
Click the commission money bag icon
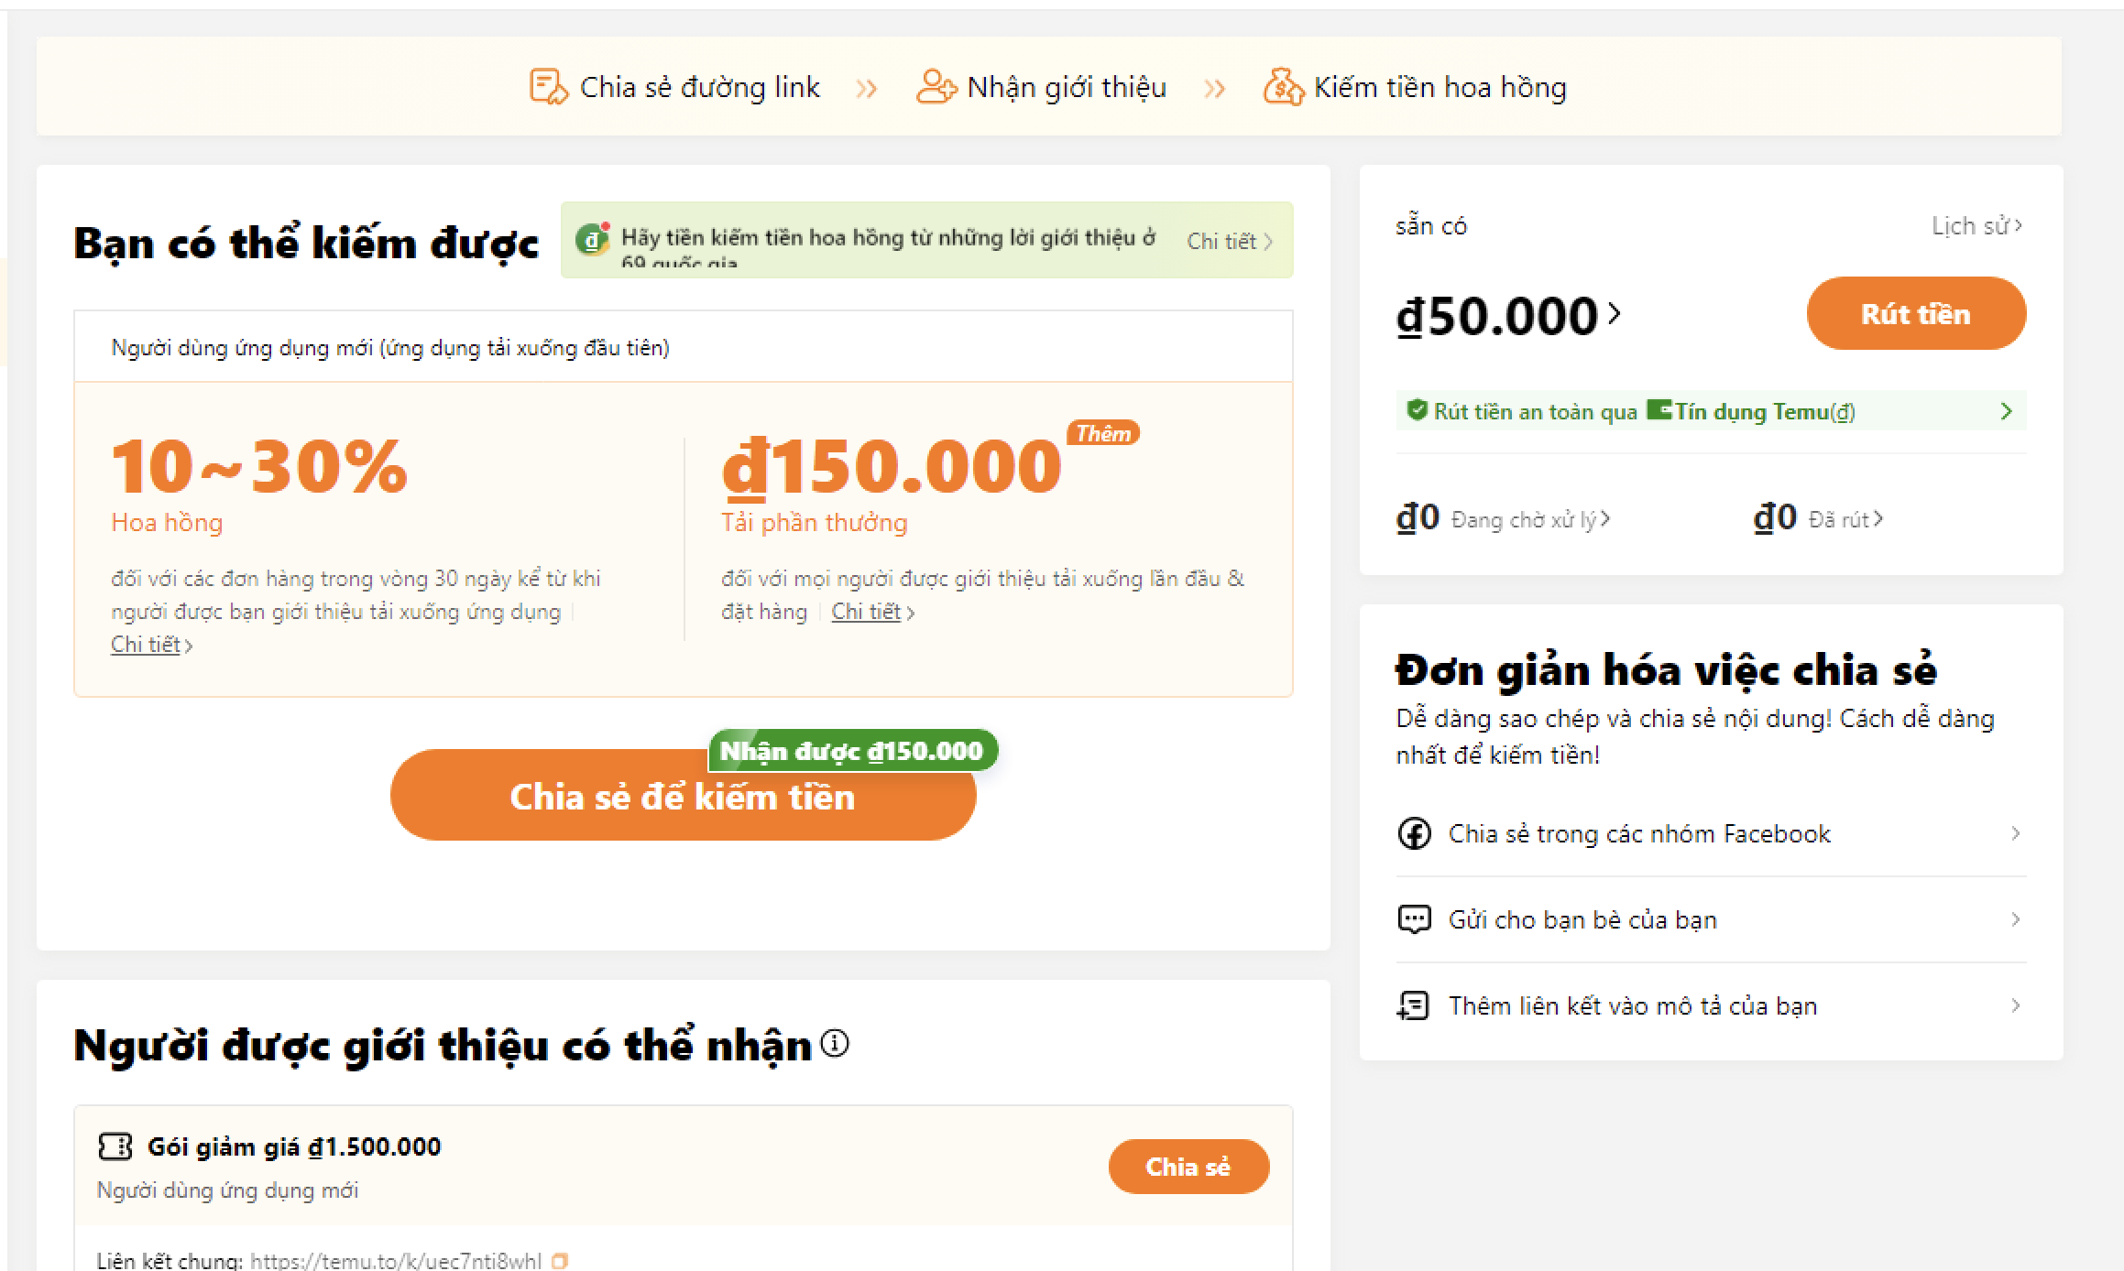tap(1283, 87)
